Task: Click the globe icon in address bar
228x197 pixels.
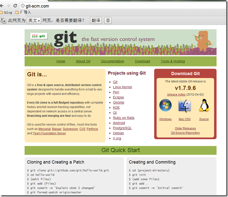Action: (x=23, y=6)
